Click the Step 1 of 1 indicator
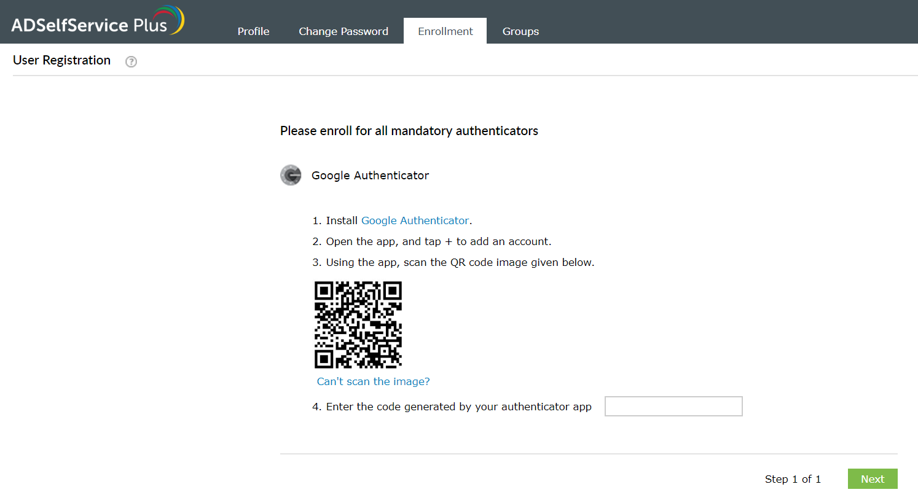Screen dimensions: 918x503 tap(793, 479)
